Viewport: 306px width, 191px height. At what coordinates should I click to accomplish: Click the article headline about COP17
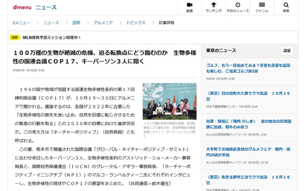coord(105,57)
